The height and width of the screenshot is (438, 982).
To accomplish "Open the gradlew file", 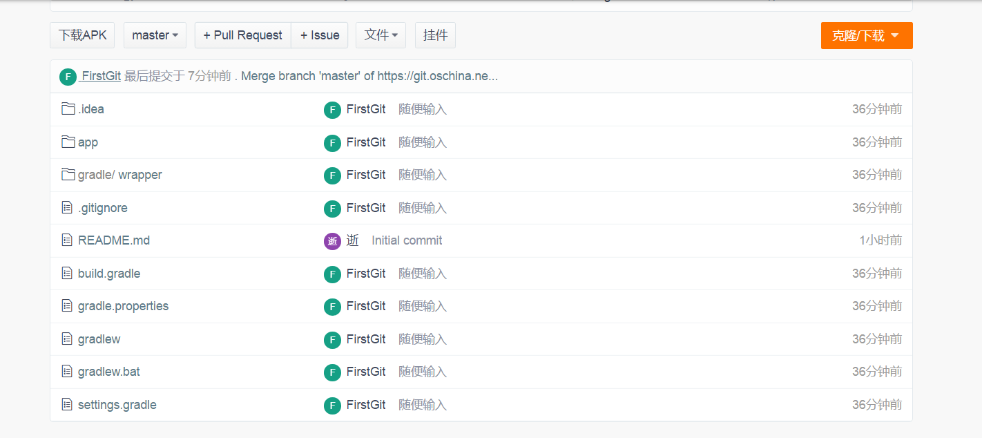I will tap(99, 339).
